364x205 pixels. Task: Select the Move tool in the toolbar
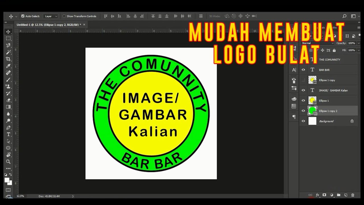(x=8, y=32)
